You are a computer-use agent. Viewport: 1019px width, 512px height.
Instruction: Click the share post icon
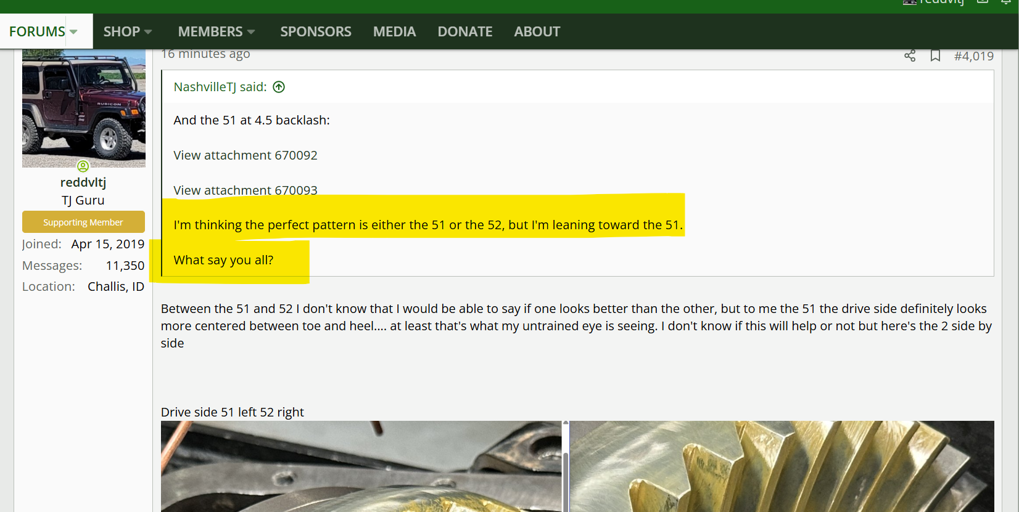coord(909,56)
